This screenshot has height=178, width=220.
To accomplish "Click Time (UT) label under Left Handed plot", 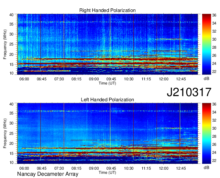I will point(107,173).
